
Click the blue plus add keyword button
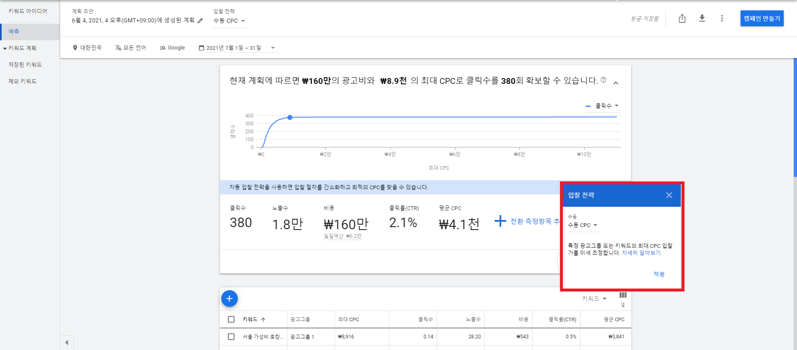(x=229, y=299)
